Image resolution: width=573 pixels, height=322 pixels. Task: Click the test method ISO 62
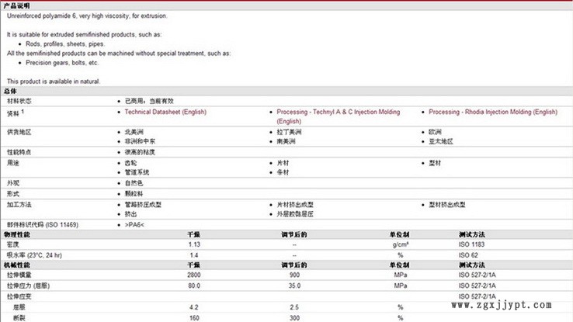click(x=468, y=254)
